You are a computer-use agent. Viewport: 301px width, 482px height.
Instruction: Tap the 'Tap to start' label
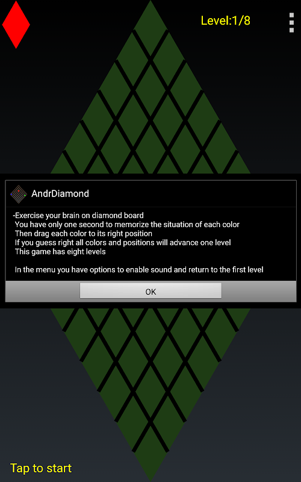41,468
